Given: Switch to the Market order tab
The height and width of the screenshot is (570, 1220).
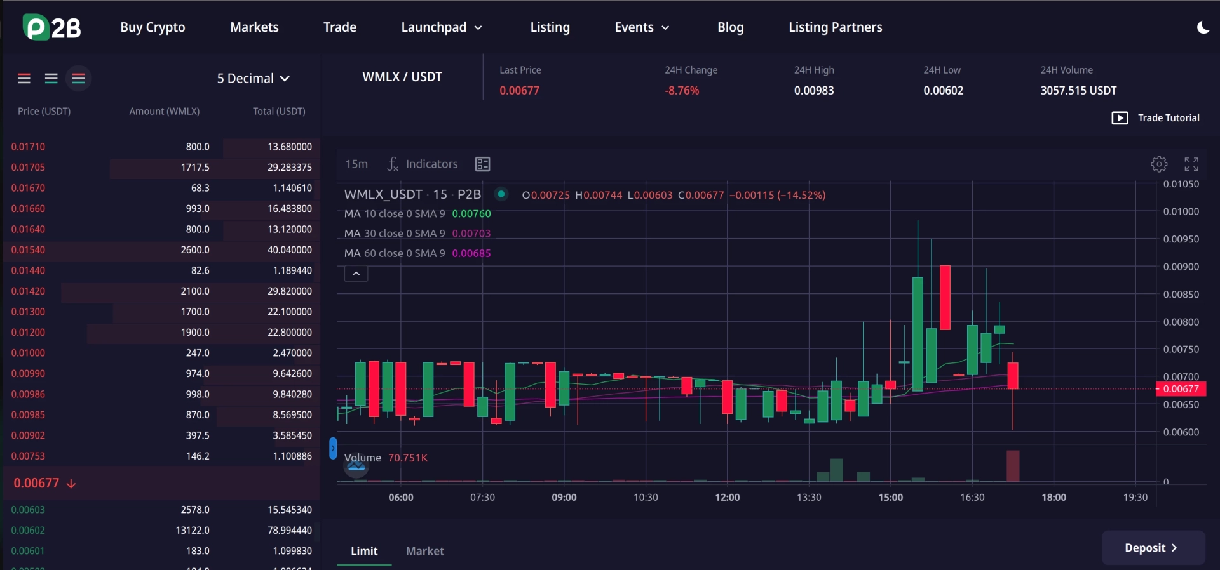Looking at the screenshot, I should tap(425, 551).
